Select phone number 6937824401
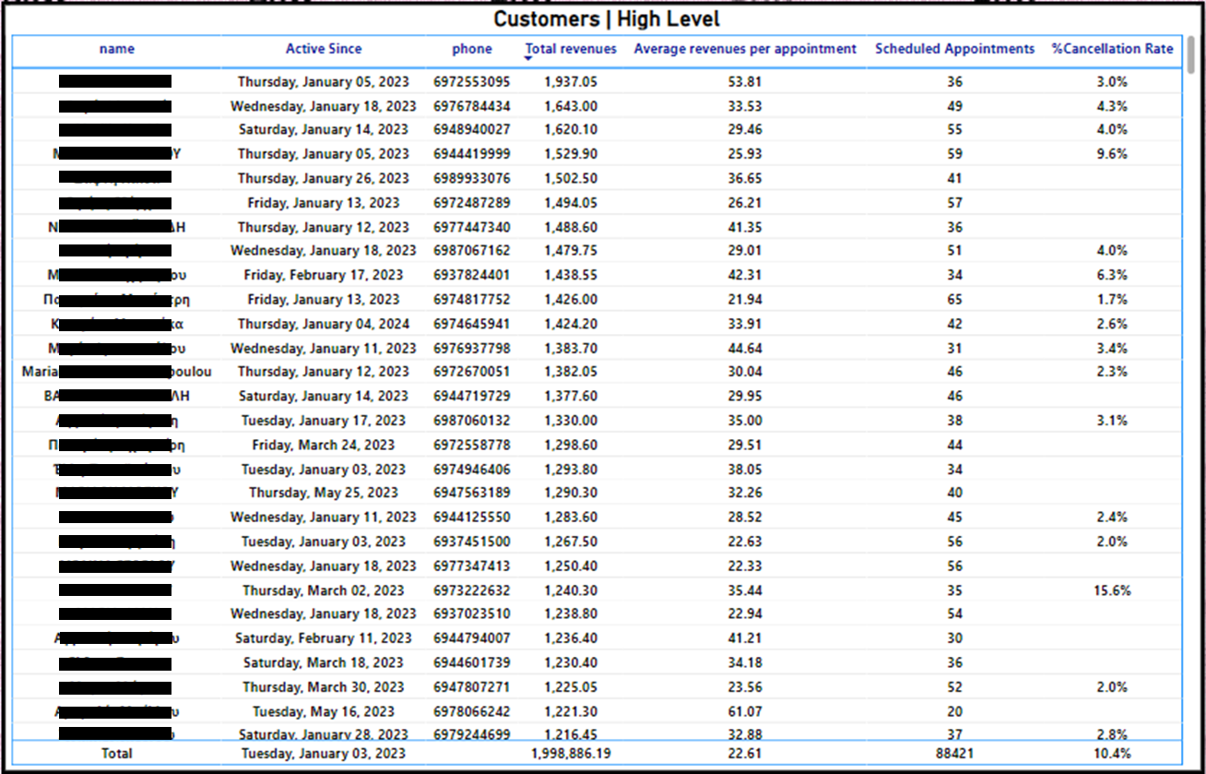 click(471, 275)
